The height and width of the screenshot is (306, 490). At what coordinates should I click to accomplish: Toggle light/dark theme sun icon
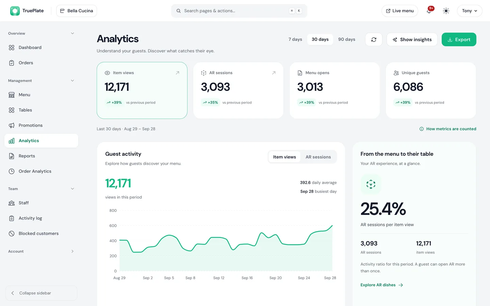point(446,11)
